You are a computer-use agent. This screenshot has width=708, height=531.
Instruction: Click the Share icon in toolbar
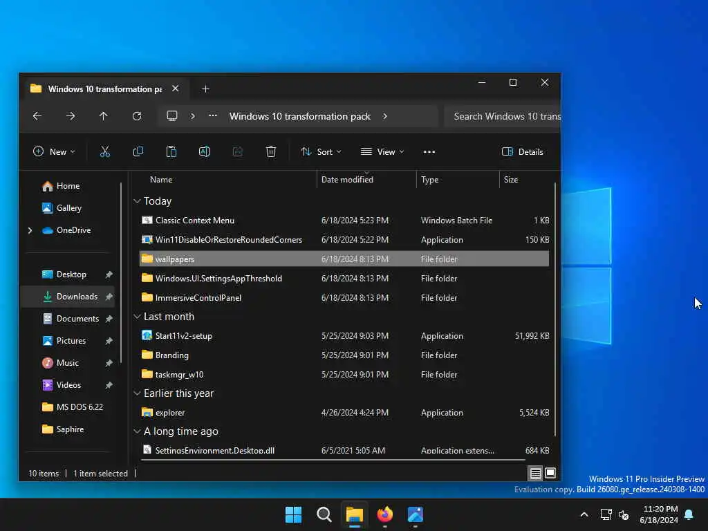[x=238, y=151]
